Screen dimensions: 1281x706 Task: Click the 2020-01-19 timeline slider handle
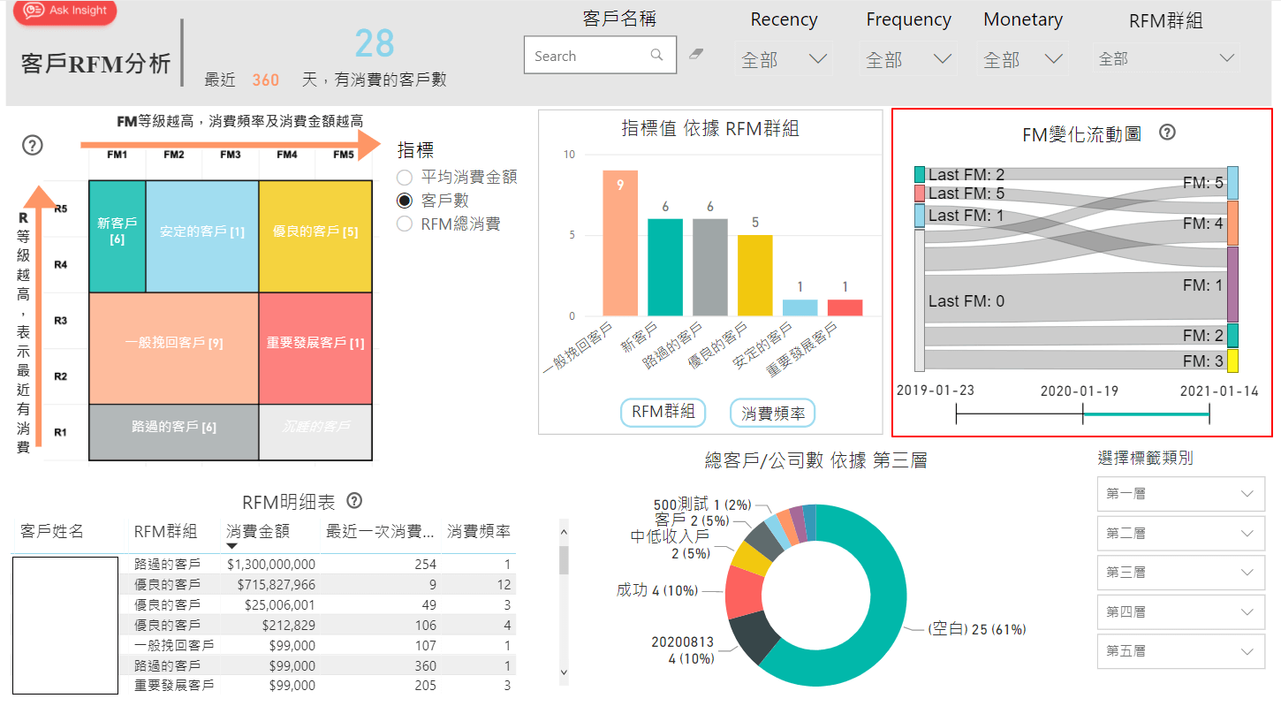point(1083,414)
